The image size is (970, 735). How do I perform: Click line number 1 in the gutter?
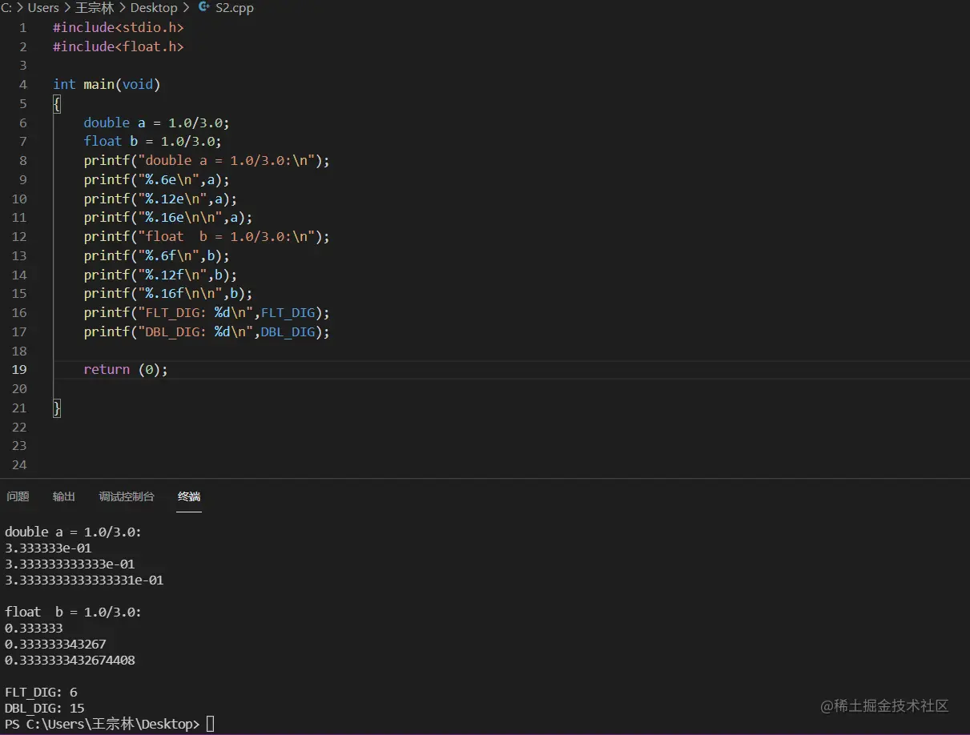(23, 27)
